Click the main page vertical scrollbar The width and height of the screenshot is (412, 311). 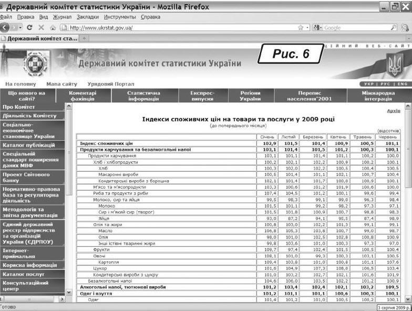click(408, 200)
